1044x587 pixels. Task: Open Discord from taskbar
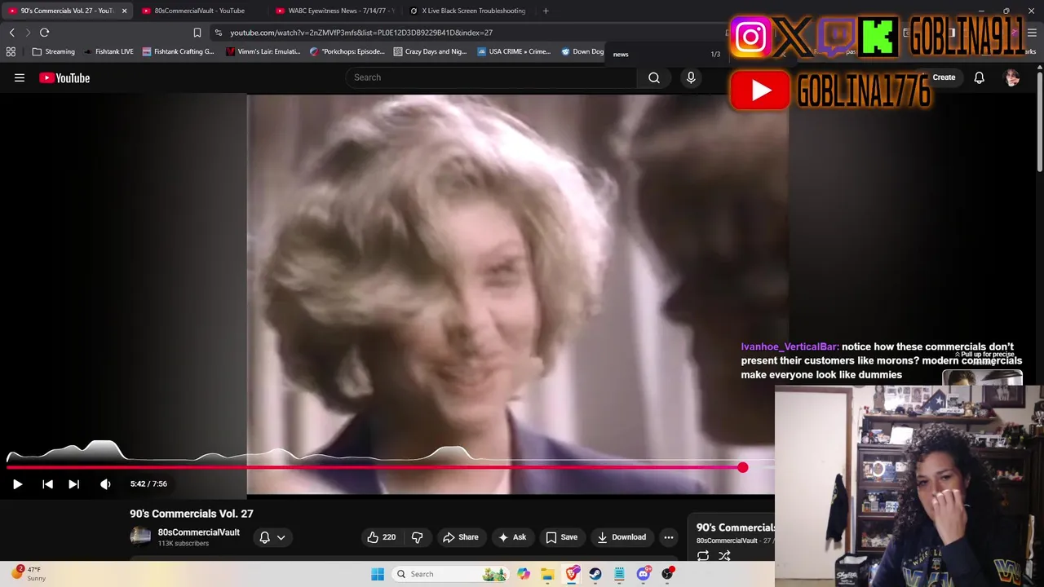(644, 574)
